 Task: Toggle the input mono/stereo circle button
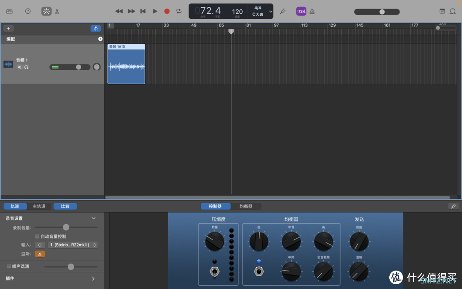pyautogui.click(x=40, y=245)
